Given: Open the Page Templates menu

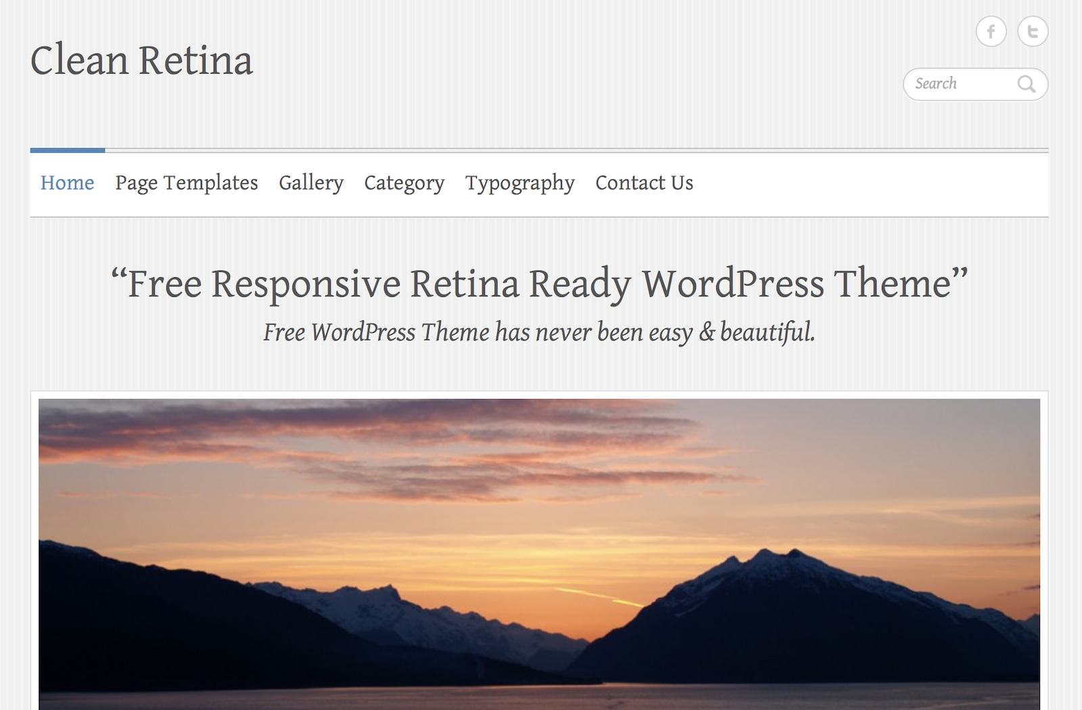Looking at the screenshot, I should [x=187, y=183].
